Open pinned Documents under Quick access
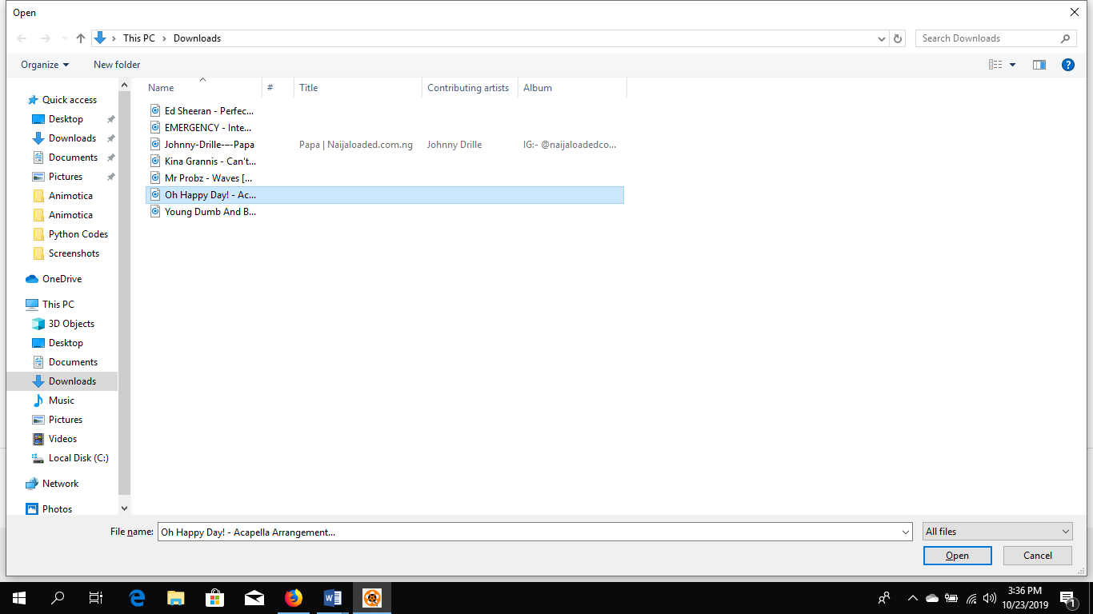The width and height of the screenshot is (1093, 614). pos(73,157)
